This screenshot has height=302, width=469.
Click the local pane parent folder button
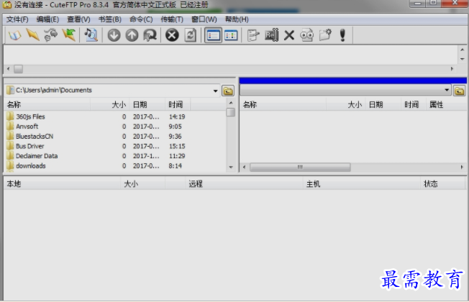[x=228, y=91]
